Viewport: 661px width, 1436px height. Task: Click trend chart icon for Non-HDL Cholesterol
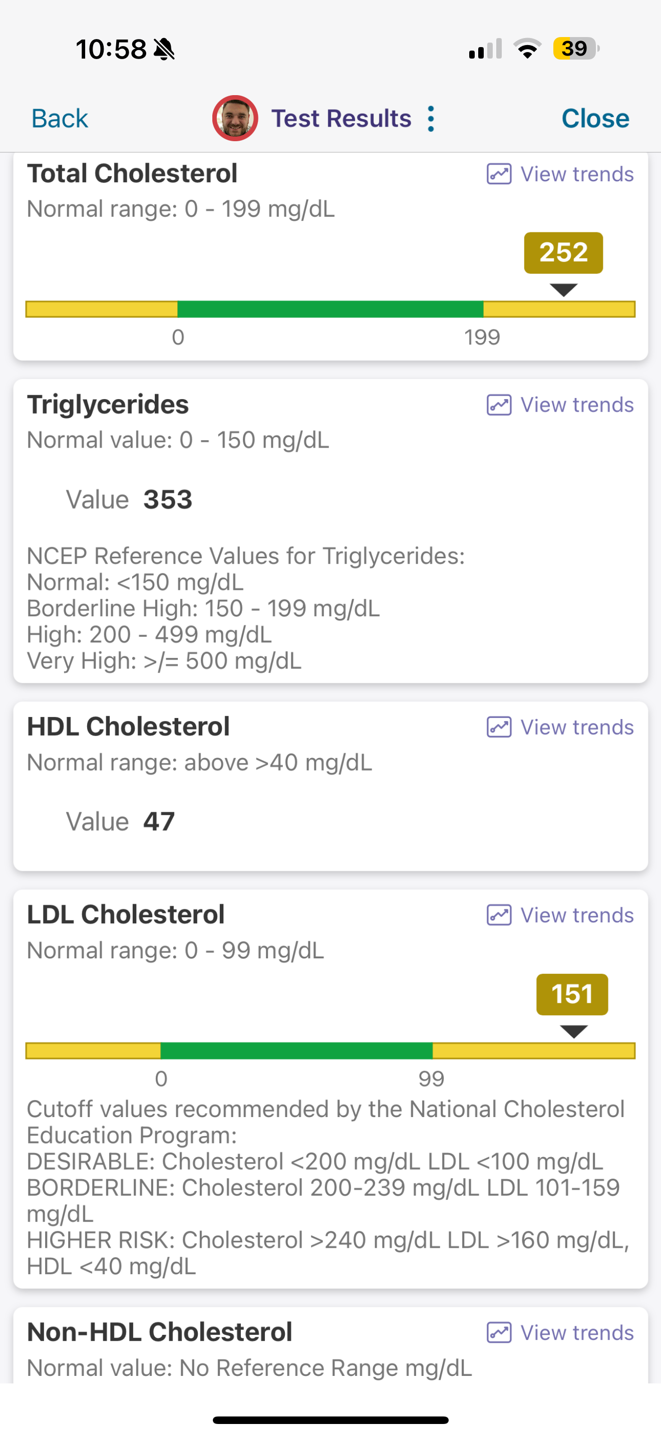pyautogui.click(x=499, y=1332)
